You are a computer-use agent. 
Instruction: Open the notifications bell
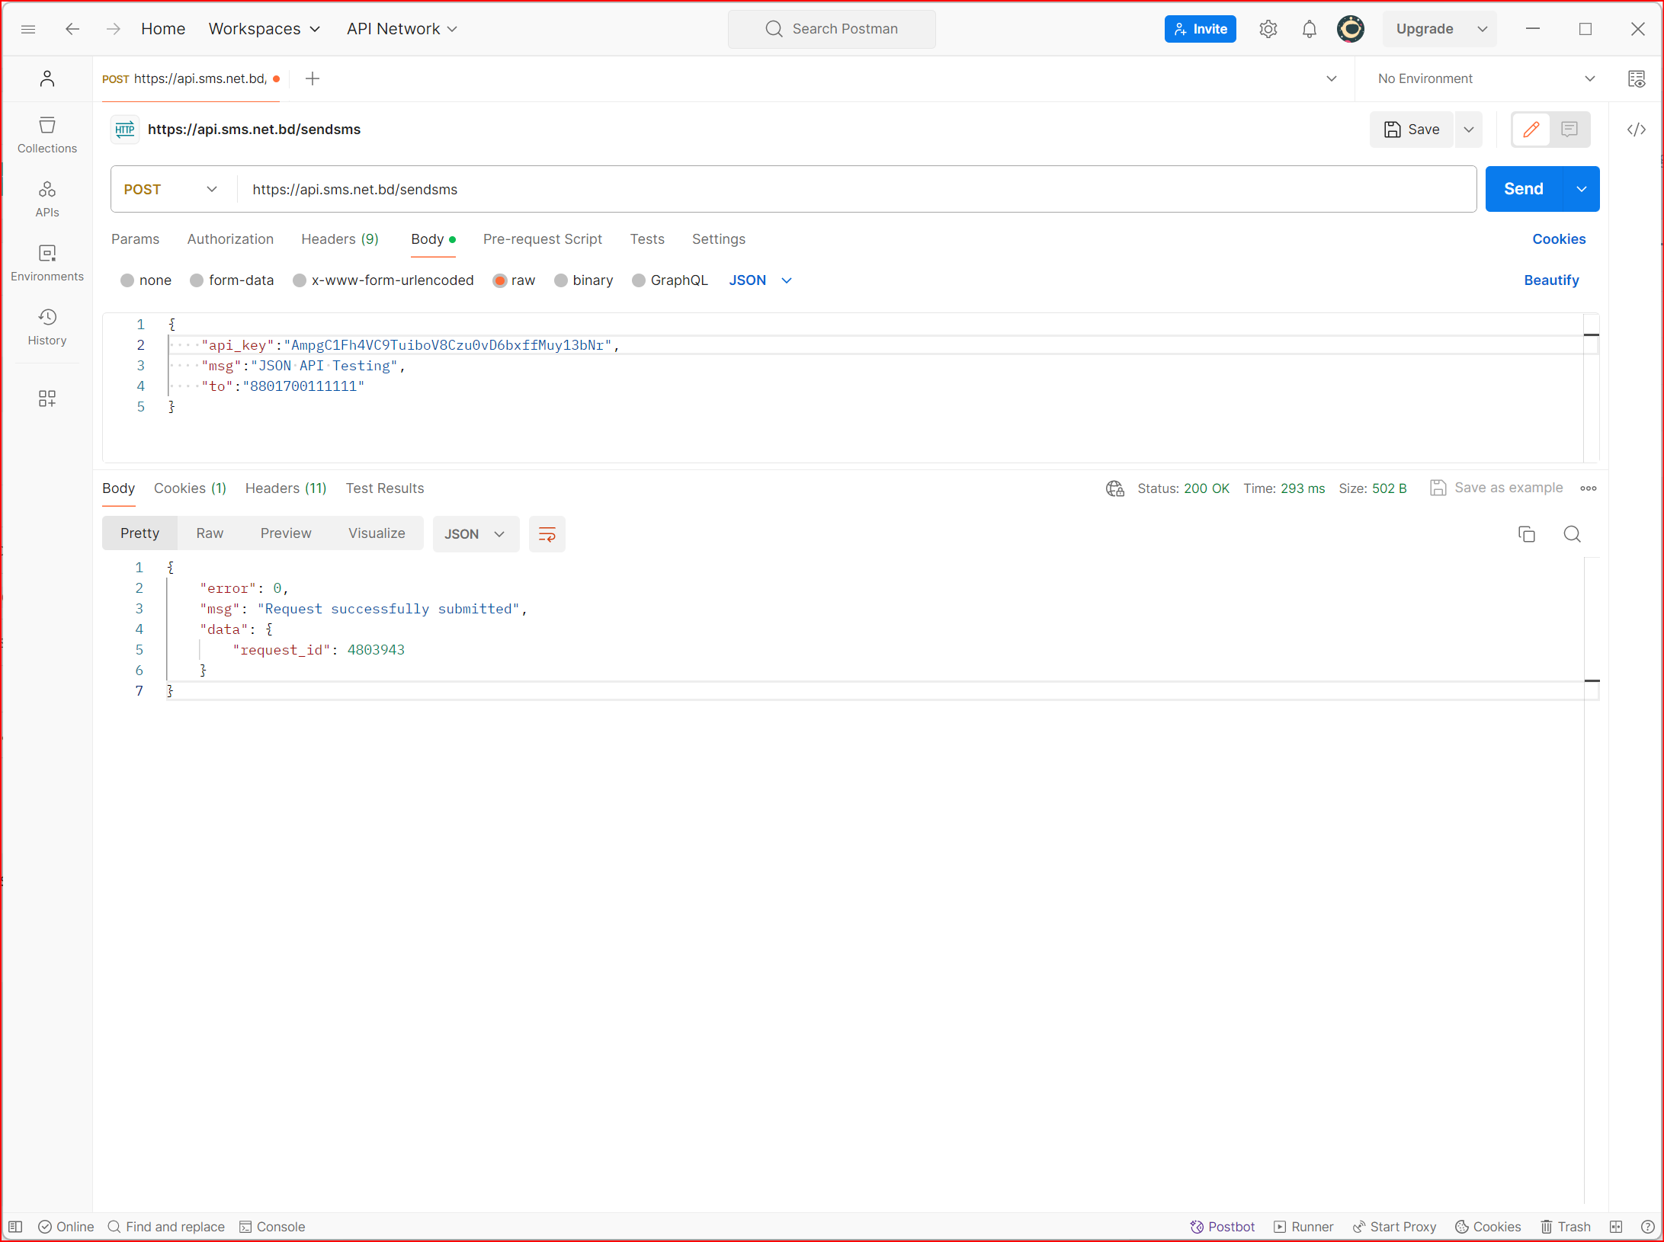coord(1309,29)
